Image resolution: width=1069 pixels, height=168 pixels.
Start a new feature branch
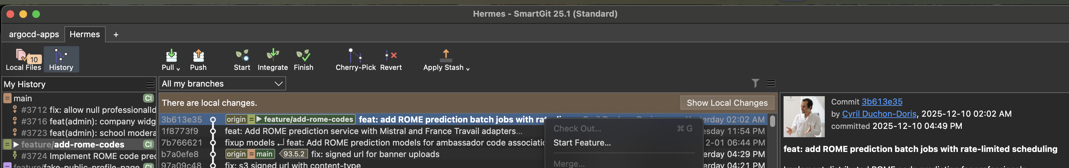[x=242, y=59]
